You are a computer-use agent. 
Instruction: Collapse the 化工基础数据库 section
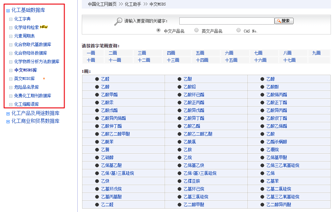click(8, 11)
